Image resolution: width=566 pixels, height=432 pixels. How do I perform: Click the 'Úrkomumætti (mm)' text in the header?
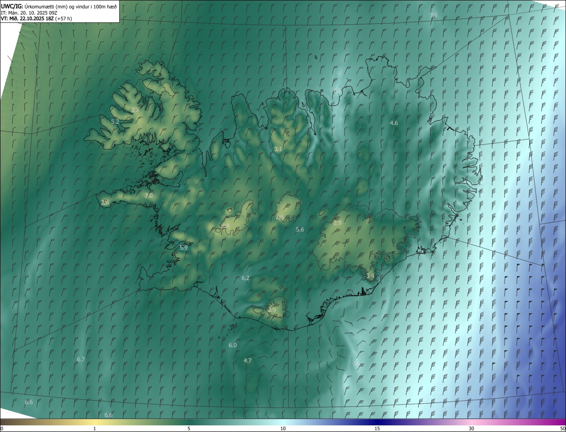[45, 6]
